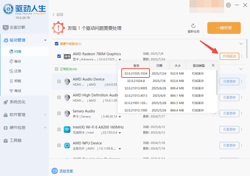This screenshot has width=250, height=176.
Task: Click 无需更新 for AMD High Definition Audio
Action: click(x=229, y=97)
